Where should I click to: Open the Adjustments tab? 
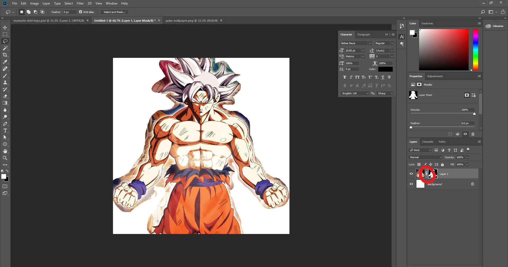point(435,76)
